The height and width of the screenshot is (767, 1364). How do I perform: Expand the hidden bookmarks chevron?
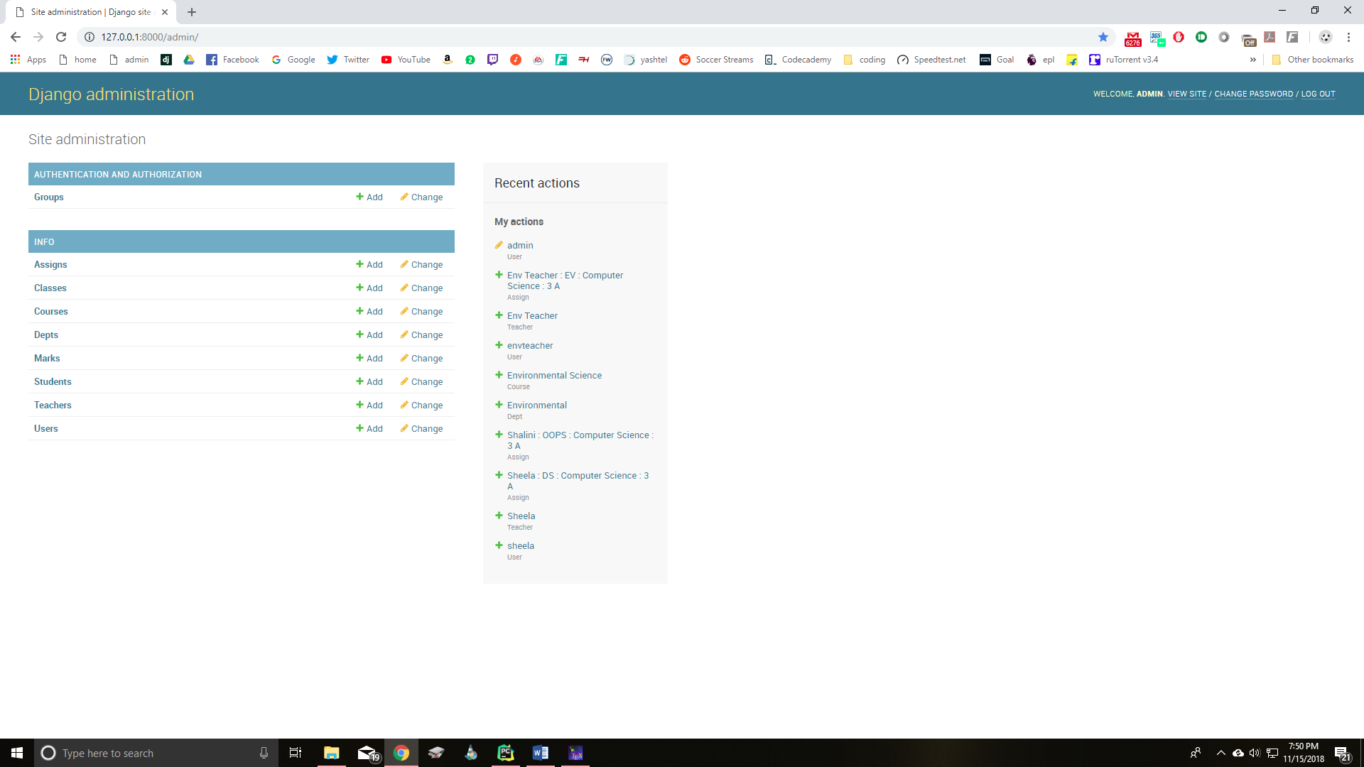1252,60
